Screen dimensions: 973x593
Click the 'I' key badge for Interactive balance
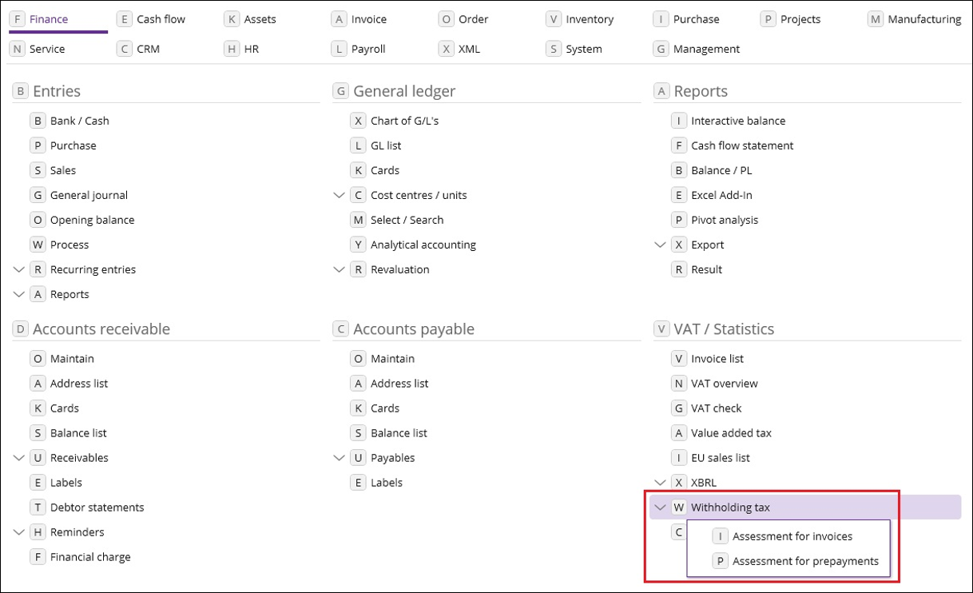(x=679, y=121)
